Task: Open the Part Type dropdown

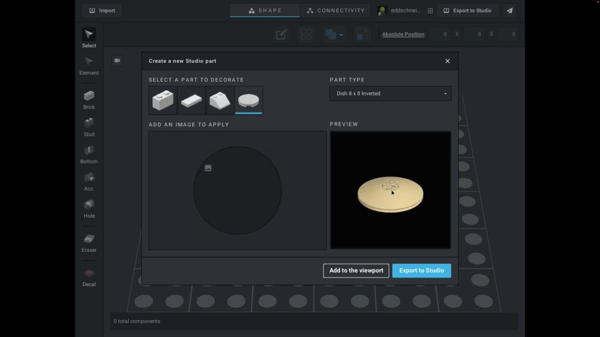Action: 390,94
